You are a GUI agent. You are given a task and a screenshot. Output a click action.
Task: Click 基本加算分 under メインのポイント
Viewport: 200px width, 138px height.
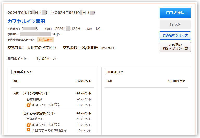(34, 99)
